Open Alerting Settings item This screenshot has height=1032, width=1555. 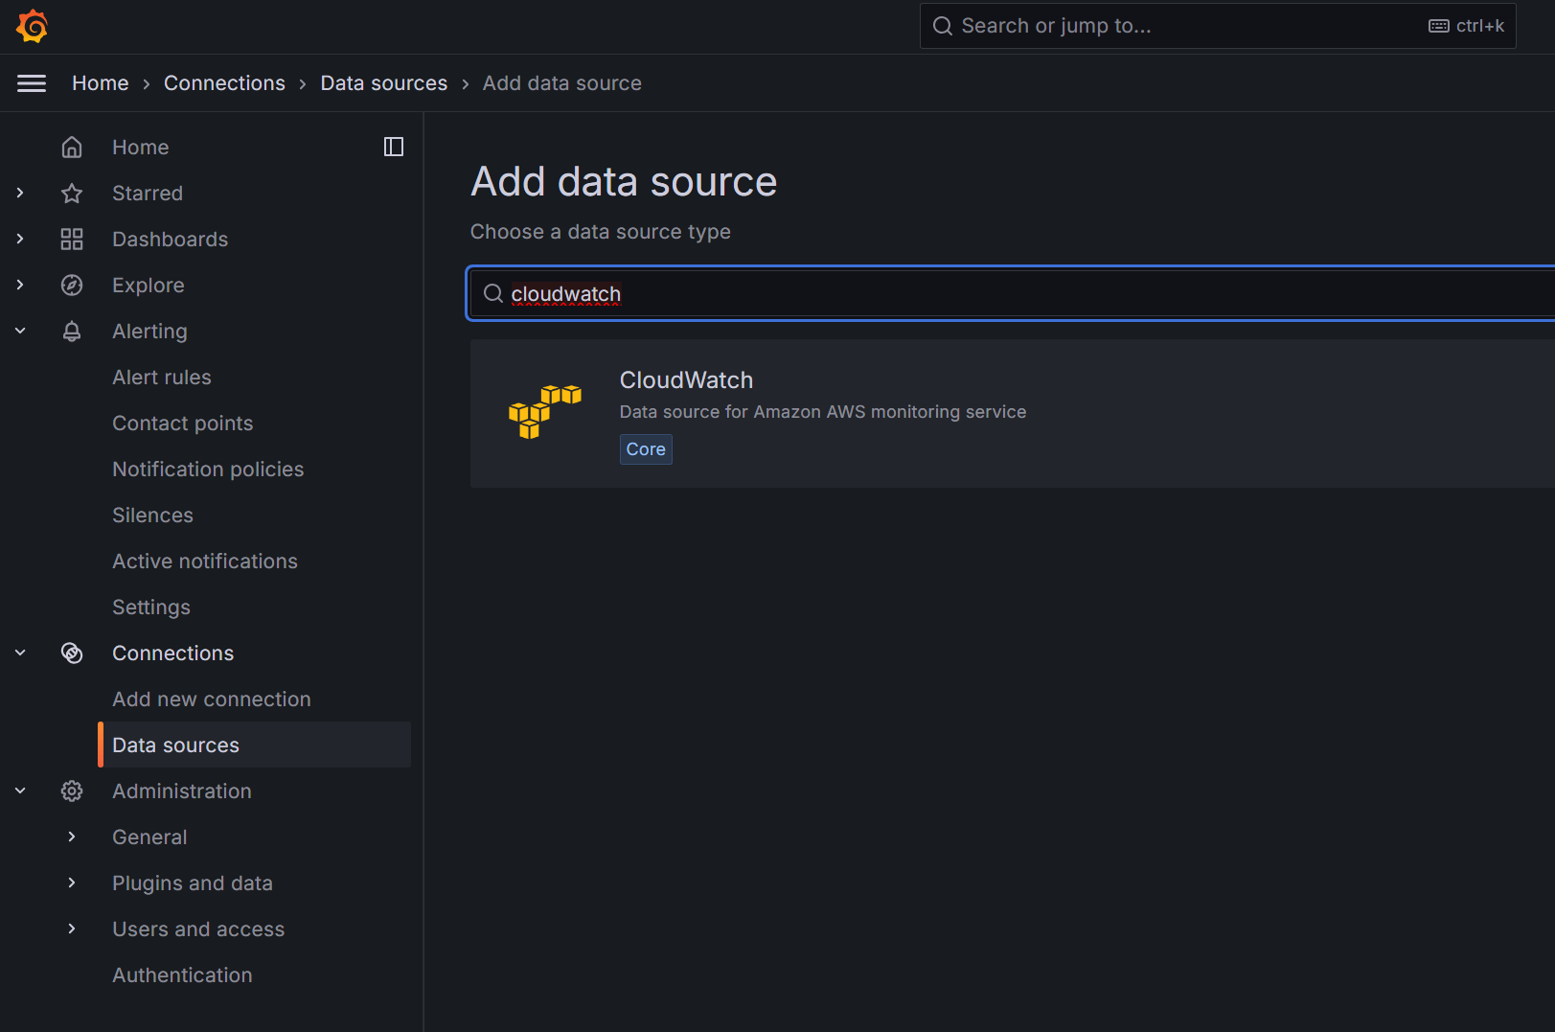pos(151,607)
